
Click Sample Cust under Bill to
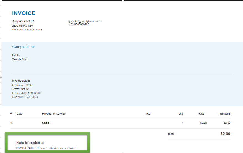pos(20,59)
